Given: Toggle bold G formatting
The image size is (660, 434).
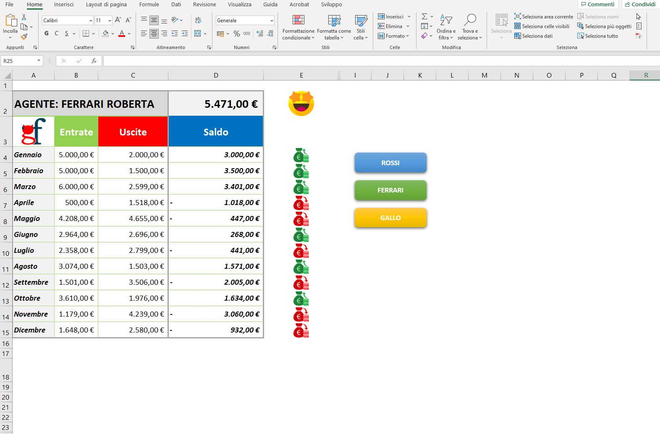Looking at the screenshot, I should coord(47,34).
